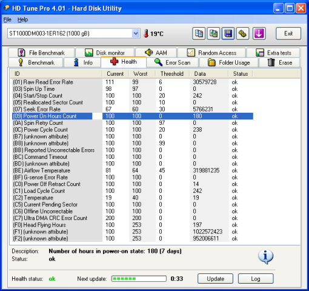Click the Exit button

[x=288, y=33]
